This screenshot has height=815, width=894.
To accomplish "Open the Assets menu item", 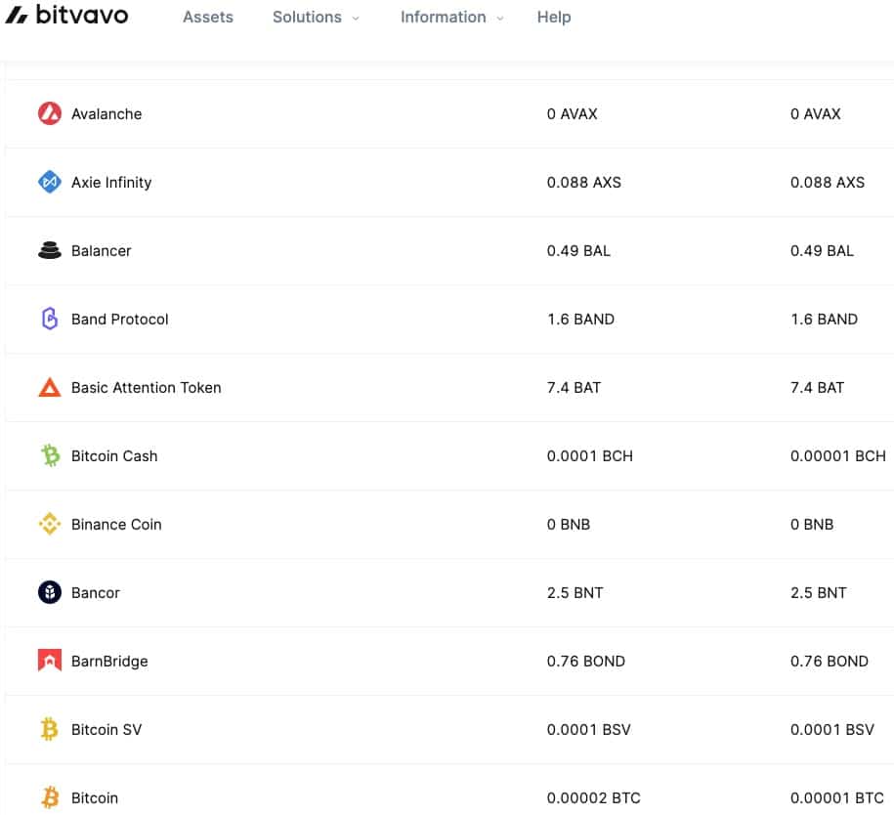I will (x=208, y=18).
